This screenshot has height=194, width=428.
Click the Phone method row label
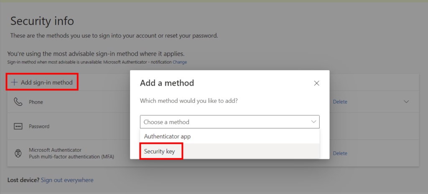click(x=36, y=102)
